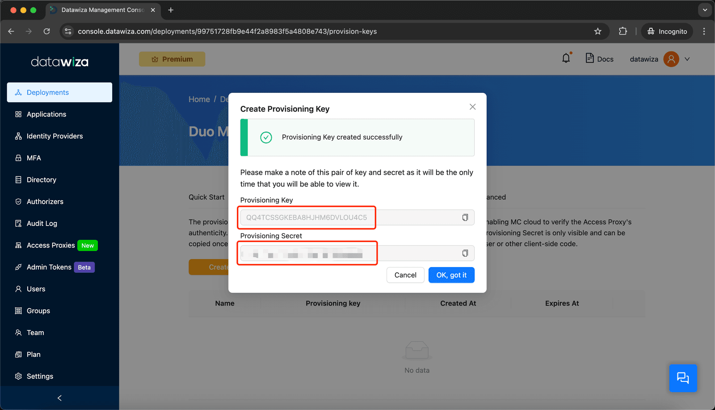
Task: Open Deployments in sidebar
Action: (59, 92)
